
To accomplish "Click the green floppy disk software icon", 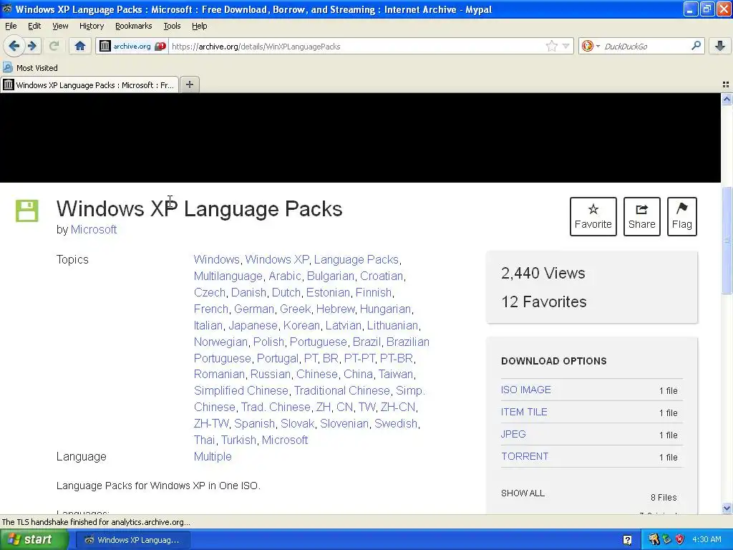I will 27,211.
